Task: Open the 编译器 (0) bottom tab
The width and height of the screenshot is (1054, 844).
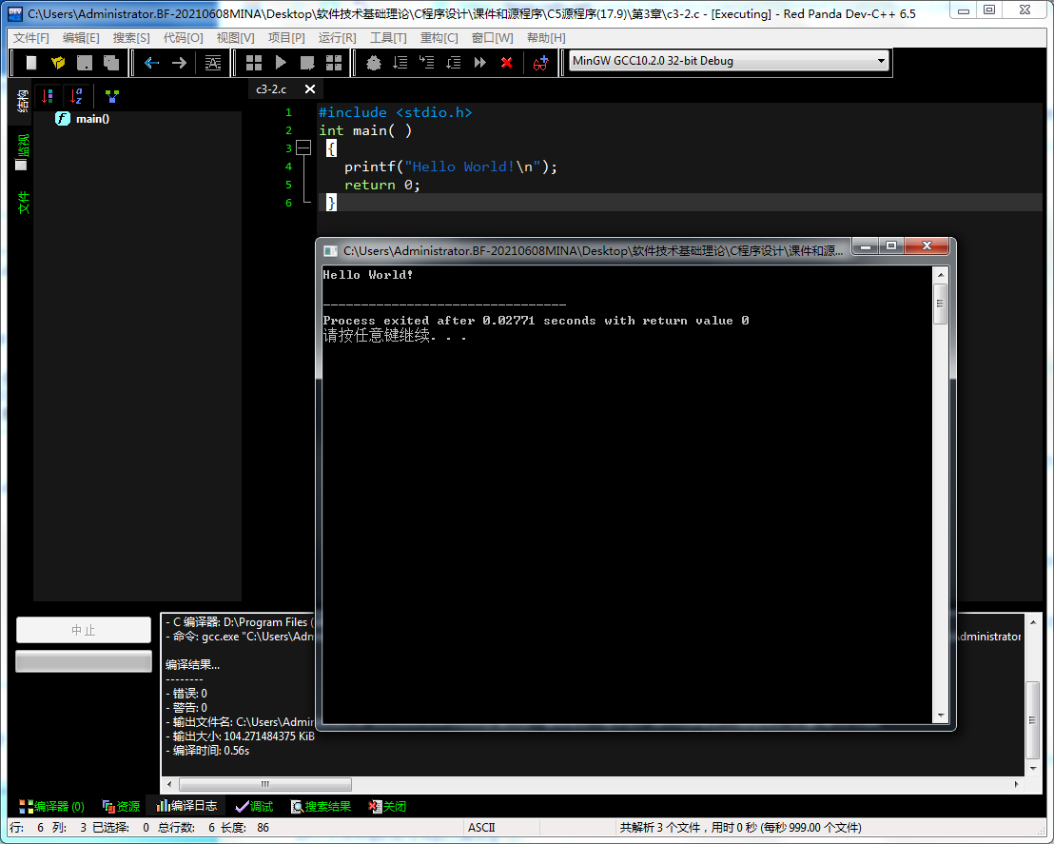Action: pos(51,806)
